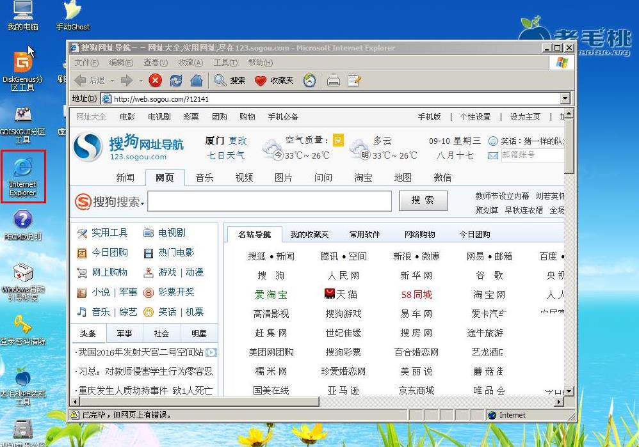Click the red Stop loading icon
639x447 pixels.
pyautogui.click(x=155, y=80)
